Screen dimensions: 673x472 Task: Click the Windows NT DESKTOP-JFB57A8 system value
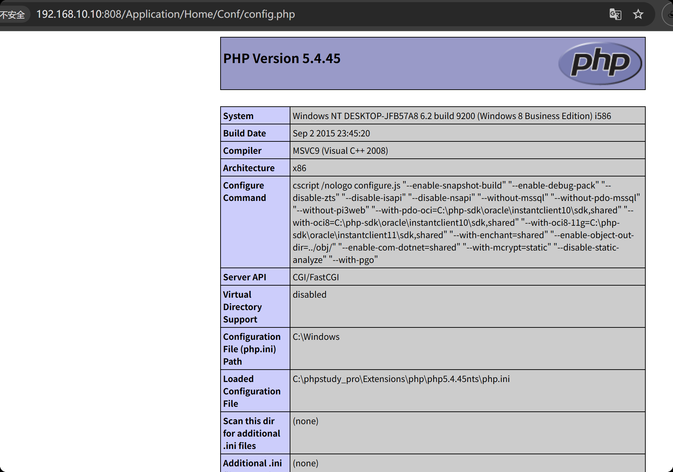pos(451,116)
